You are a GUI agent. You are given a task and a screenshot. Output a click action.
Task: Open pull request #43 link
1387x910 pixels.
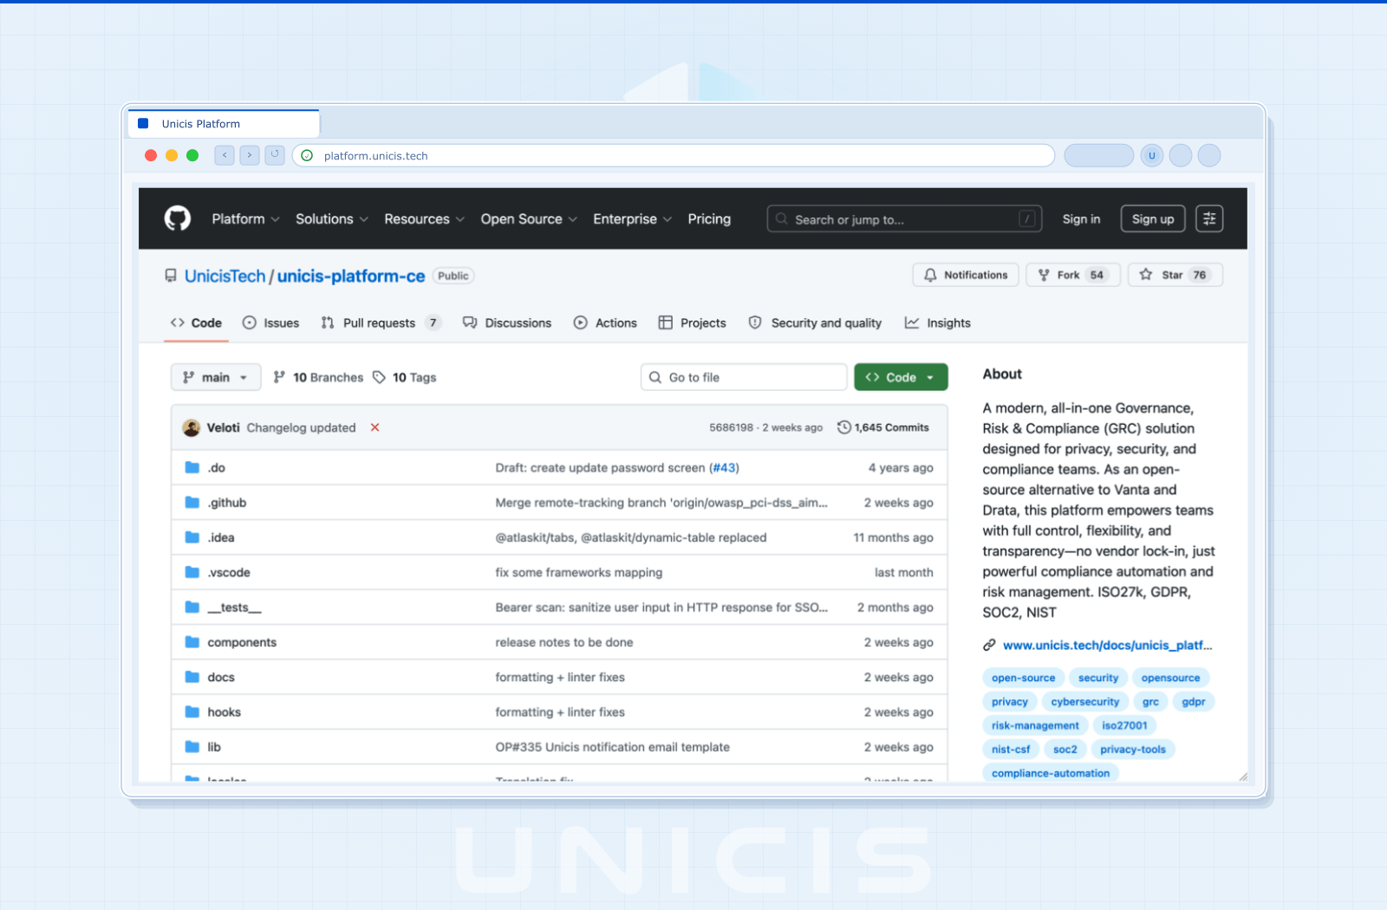pyautogui.click(x=724, y=468)
